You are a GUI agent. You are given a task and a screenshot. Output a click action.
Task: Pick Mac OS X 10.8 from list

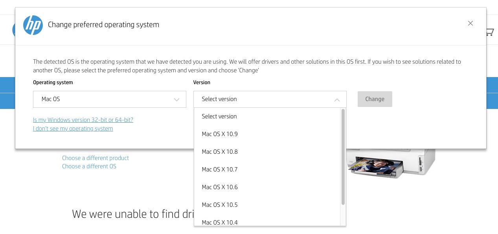click(x=220, y=152)
